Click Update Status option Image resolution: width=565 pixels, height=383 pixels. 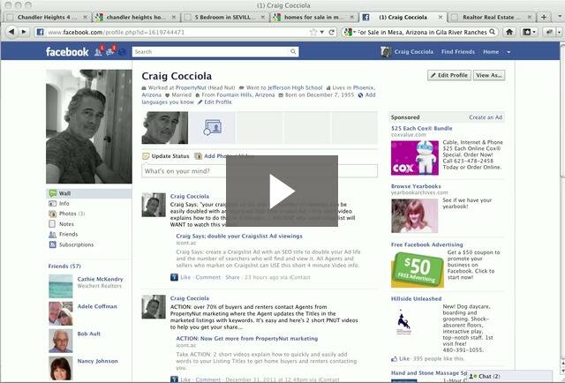coord(166,156)
